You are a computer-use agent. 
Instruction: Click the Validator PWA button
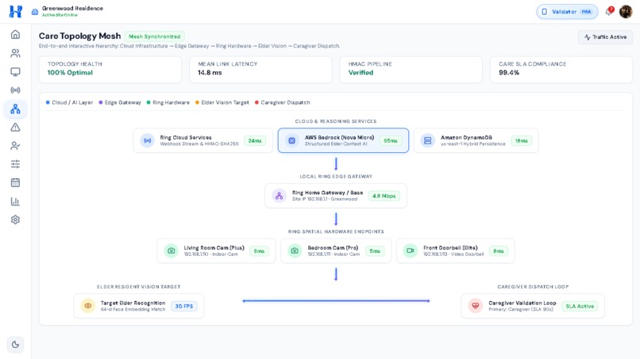coord(567,12)
